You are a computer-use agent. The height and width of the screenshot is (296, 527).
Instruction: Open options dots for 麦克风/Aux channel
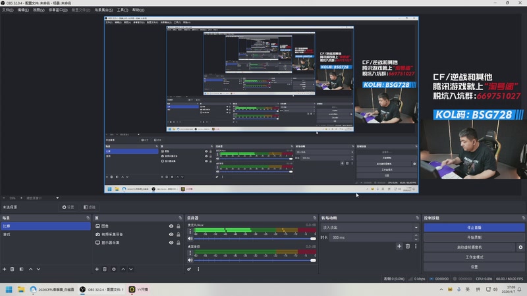pyautogui.click(x=190, y=232)
